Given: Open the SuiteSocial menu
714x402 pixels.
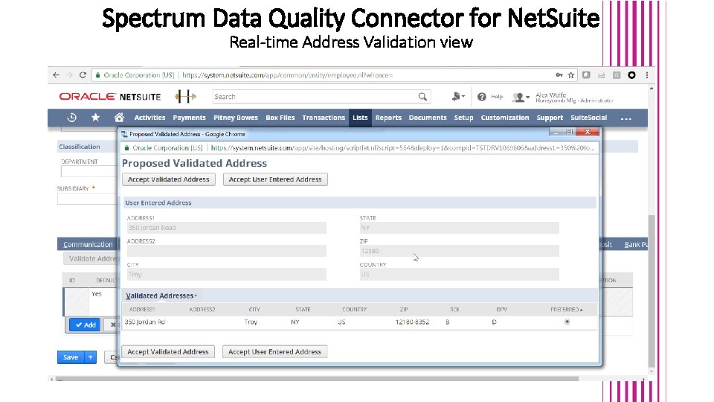Looking at the screenshot, I should tap(589, 118).
